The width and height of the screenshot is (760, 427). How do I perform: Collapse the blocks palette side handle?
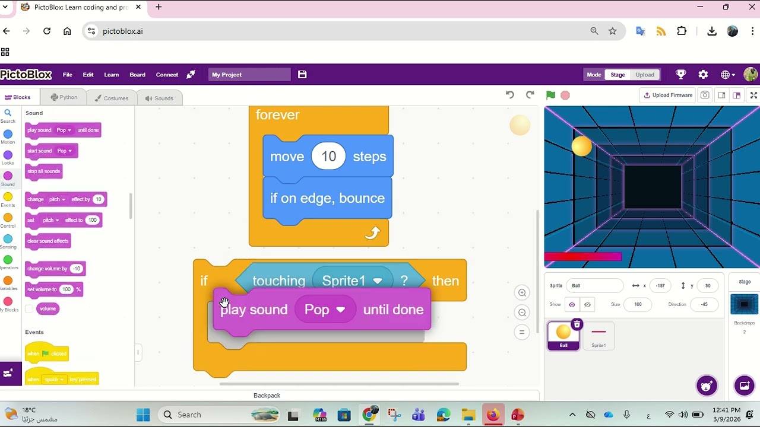pyautogui.click(x=138, y=352)
